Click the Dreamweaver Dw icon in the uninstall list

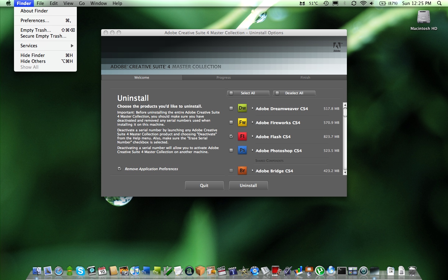pyautogui.click(x=242, y=108)
